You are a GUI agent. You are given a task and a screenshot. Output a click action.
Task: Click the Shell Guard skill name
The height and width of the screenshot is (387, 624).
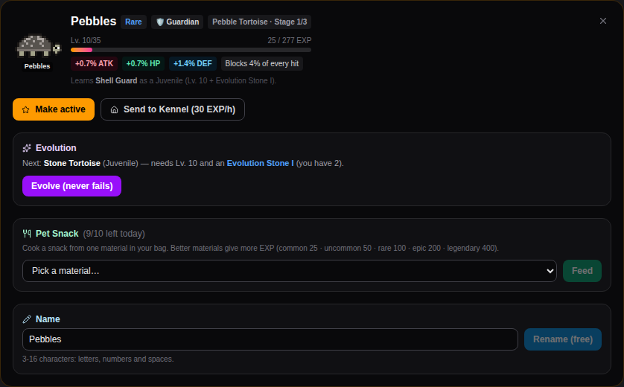pos(116,80)
